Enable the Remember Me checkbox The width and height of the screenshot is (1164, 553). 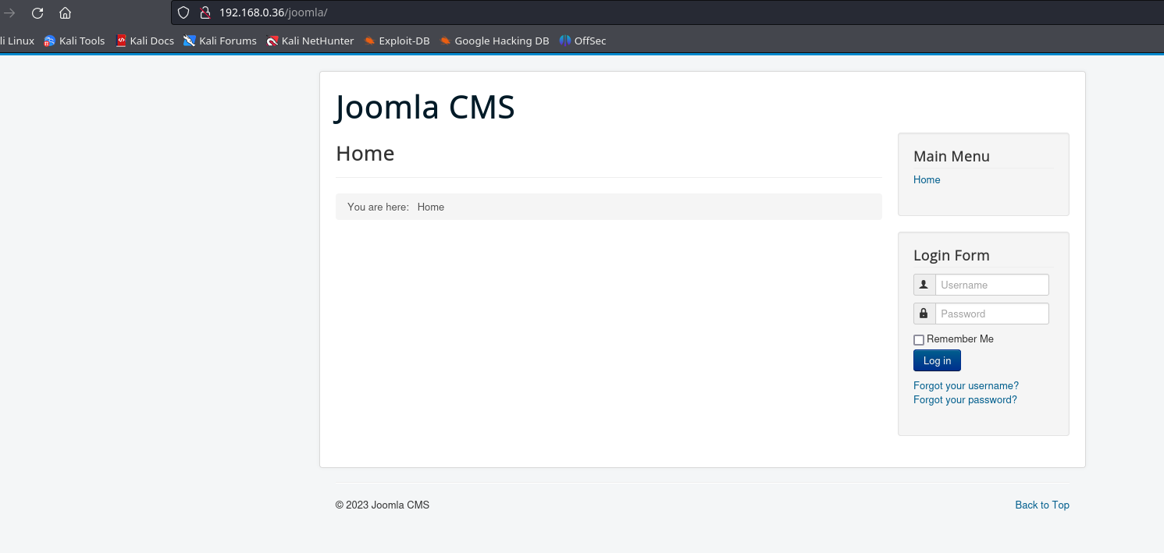click(x=919, y=340)
